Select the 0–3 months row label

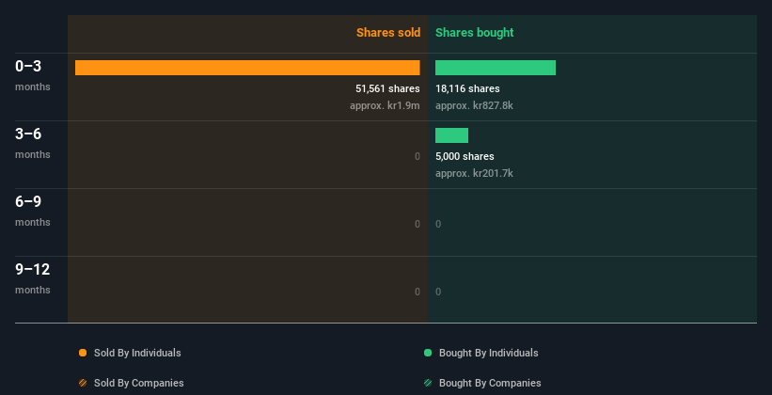(x=33, y=75)
